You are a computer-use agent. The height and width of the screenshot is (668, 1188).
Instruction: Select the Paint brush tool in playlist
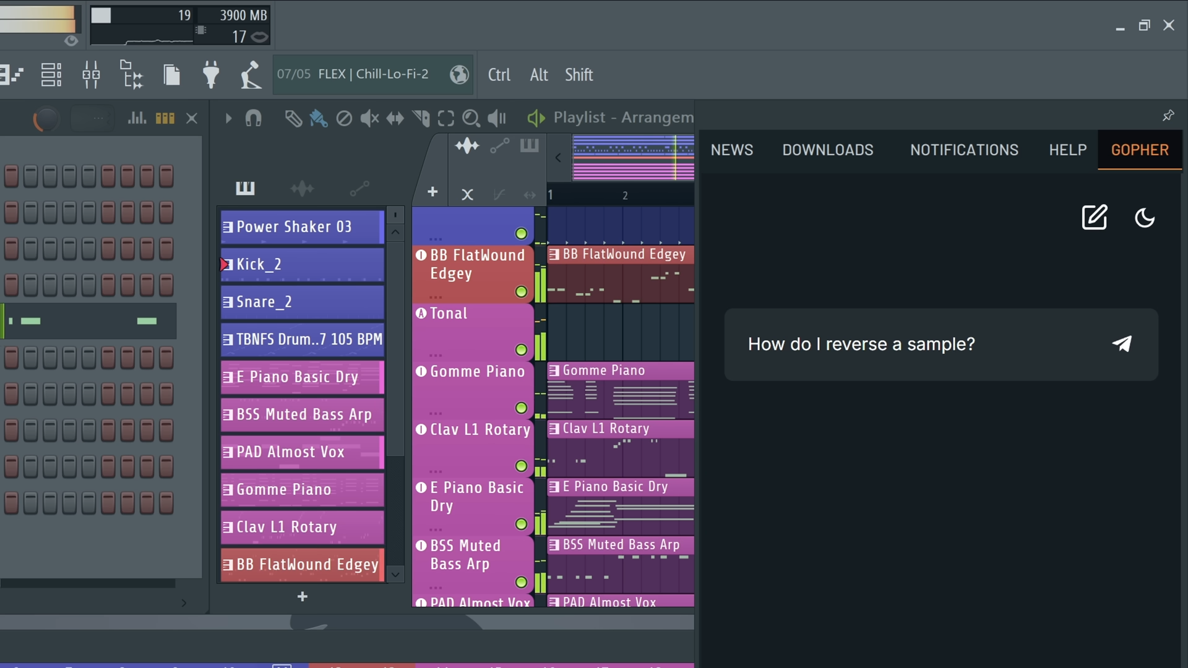(x=319, y=118)
